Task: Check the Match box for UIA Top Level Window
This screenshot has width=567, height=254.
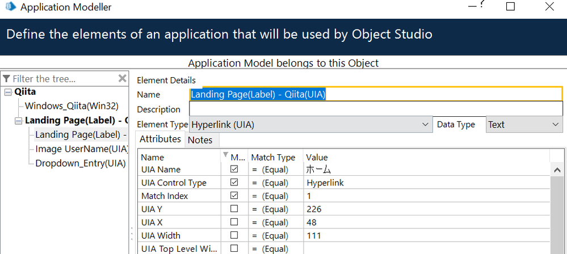Action: click(x=234, y=248)
